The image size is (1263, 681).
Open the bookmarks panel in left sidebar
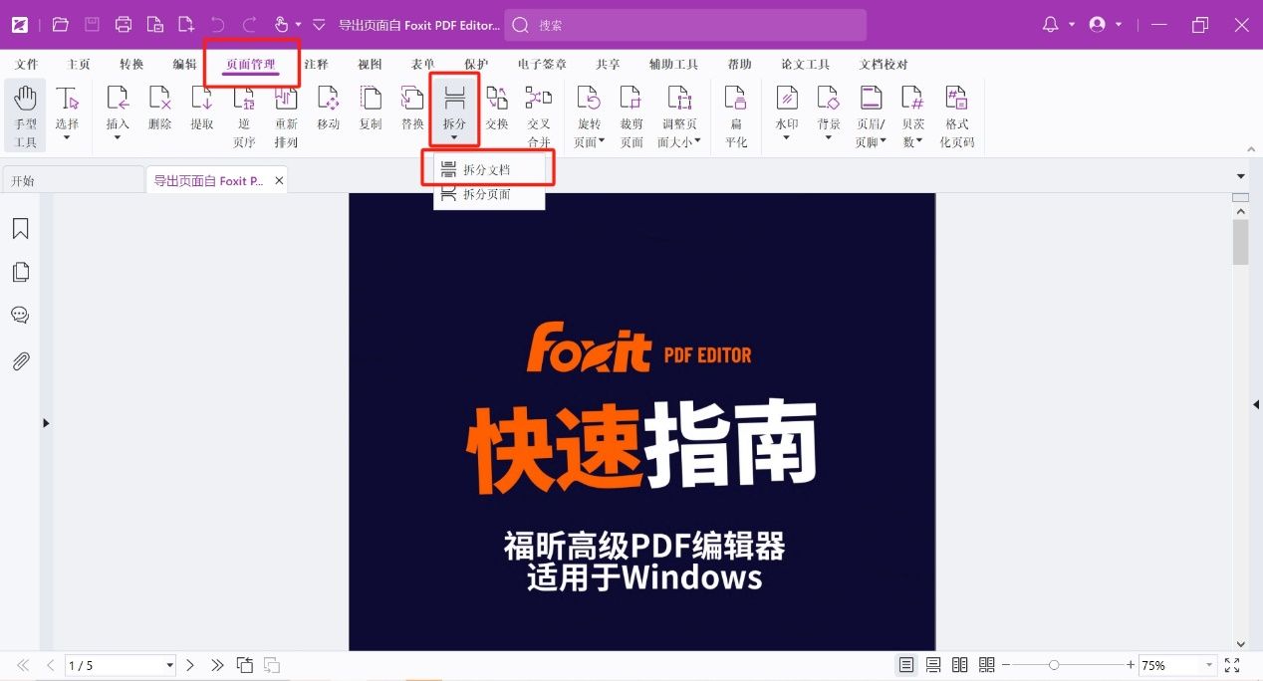pyautogui.click(x=20, y=229)
